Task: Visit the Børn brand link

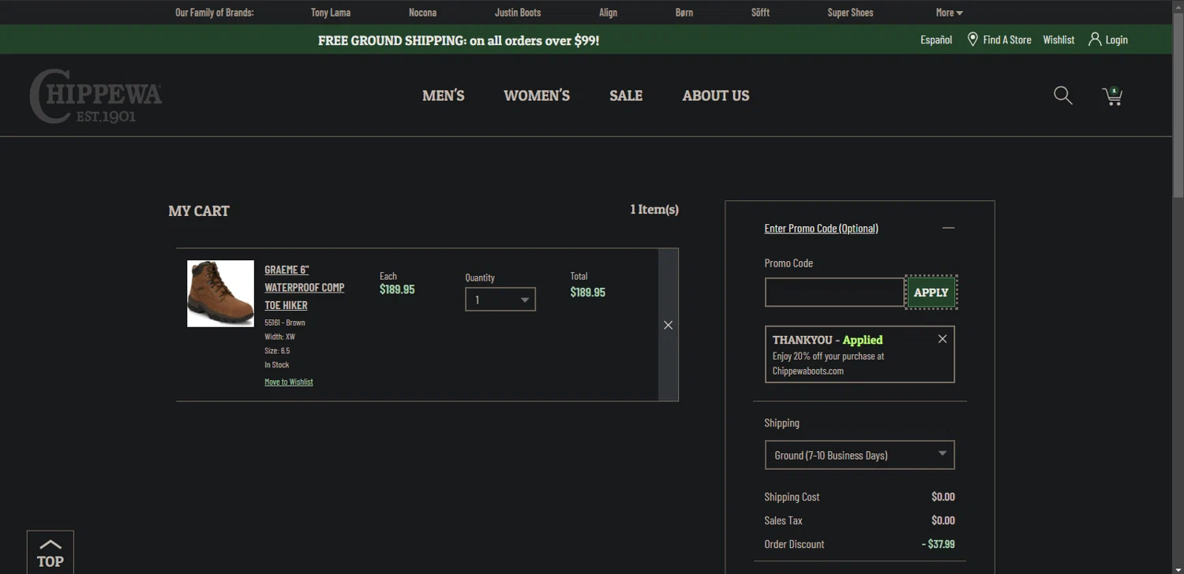Action: coord(684,13)
